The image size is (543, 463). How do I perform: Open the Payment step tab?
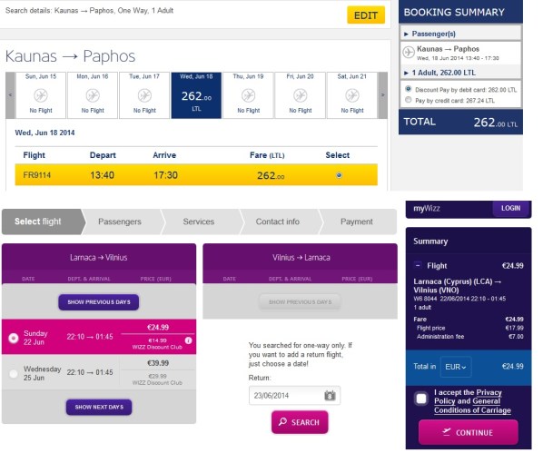(357, 222)
